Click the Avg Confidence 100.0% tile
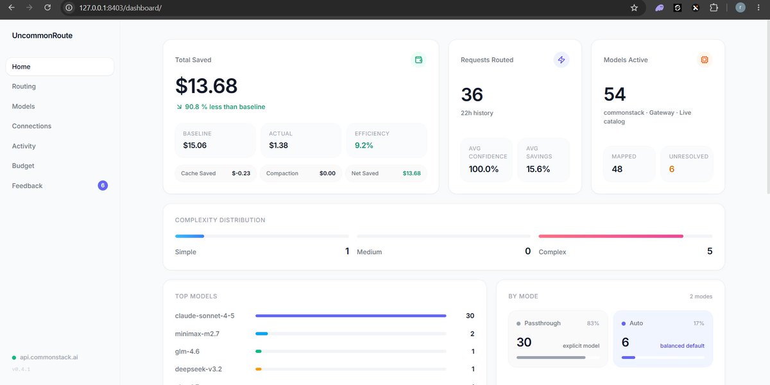 point(487,160)
